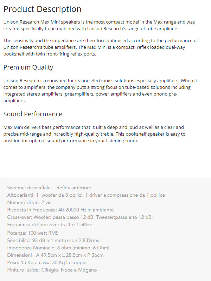
Task: Click the paragraph about renowned fine electronics
Action: 100,91
